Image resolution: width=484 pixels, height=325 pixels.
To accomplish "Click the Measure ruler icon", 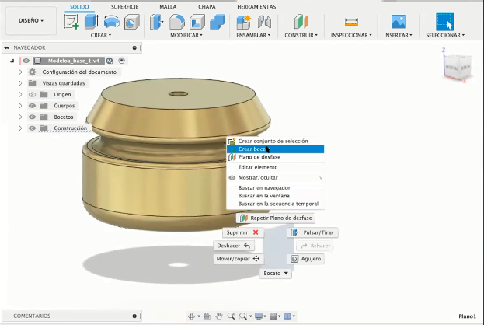I will (351, 22).
